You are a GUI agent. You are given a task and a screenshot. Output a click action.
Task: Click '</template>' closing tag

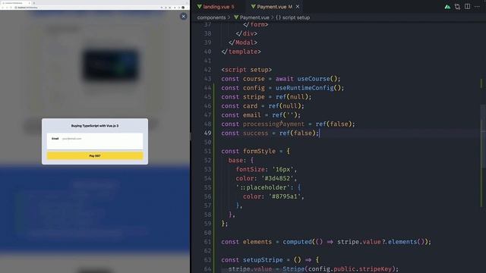point(241,52)
